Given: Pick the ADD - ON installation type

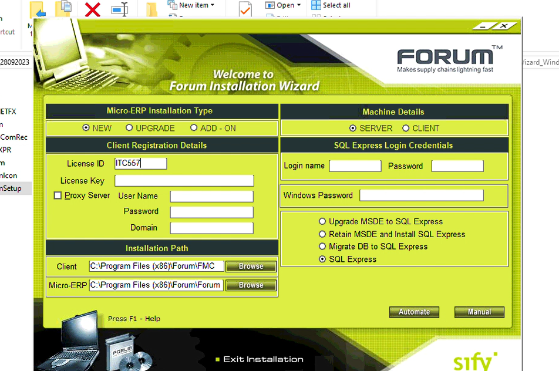Looking at the screenshot, I should [194, 127].
